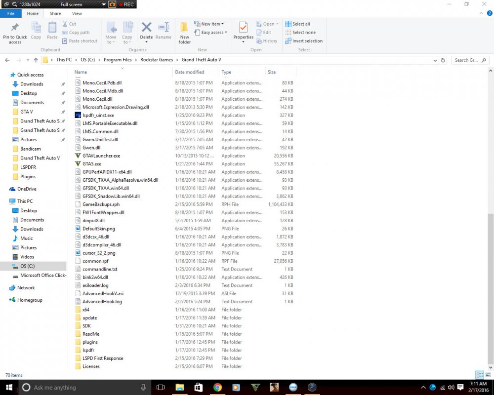Select lspdfr_uinst.exe file
Image resolution: width=494 pixels, height=395 pixels.
98,115
